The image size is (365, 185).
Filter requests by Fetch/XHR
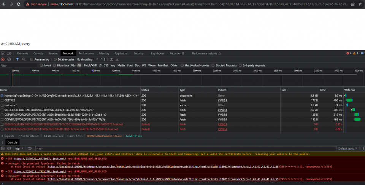[90, 65]
